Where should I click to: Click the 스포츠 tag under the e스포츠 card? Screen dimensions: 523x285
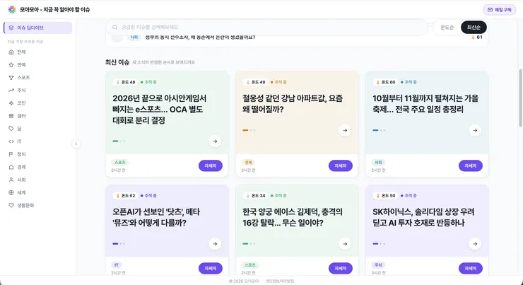coord(119,163)
